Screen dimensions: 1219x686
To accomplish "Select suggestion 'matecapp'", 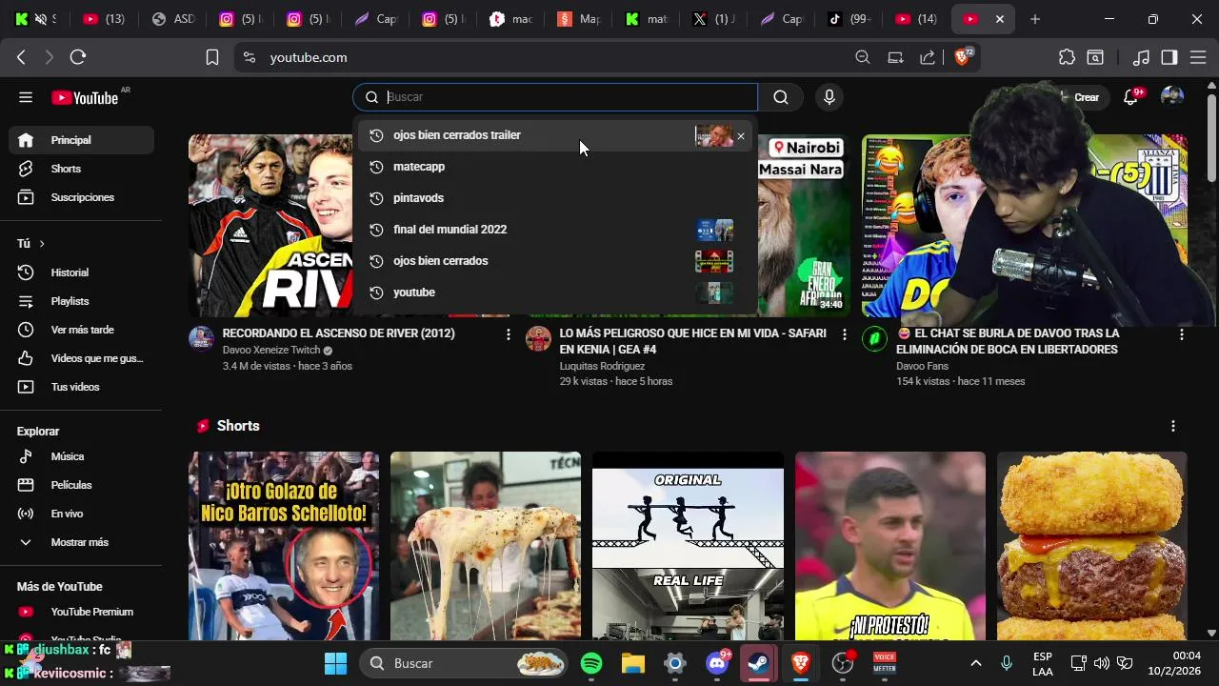I will point(555,167).
